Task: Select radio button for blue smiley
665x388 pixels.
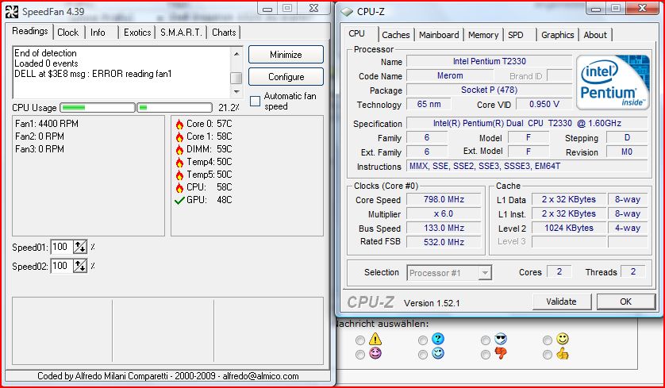Action: click(422, 355)
